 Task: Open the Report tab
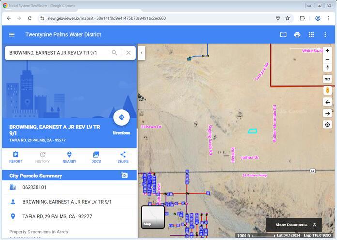pyautogui.click(x=15, y=157)
